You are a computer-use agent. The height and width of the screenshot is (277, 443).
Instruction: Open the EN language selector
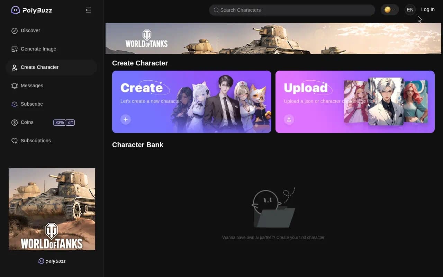point(410,10)
